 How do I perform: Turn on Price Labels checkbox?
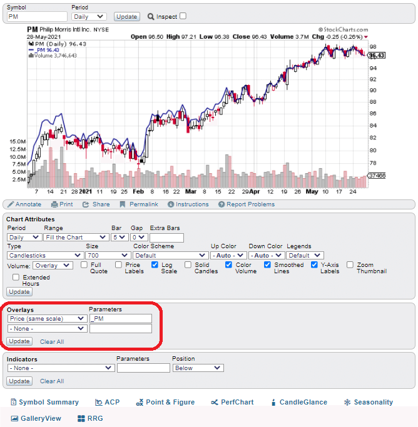tap(118, 264)
